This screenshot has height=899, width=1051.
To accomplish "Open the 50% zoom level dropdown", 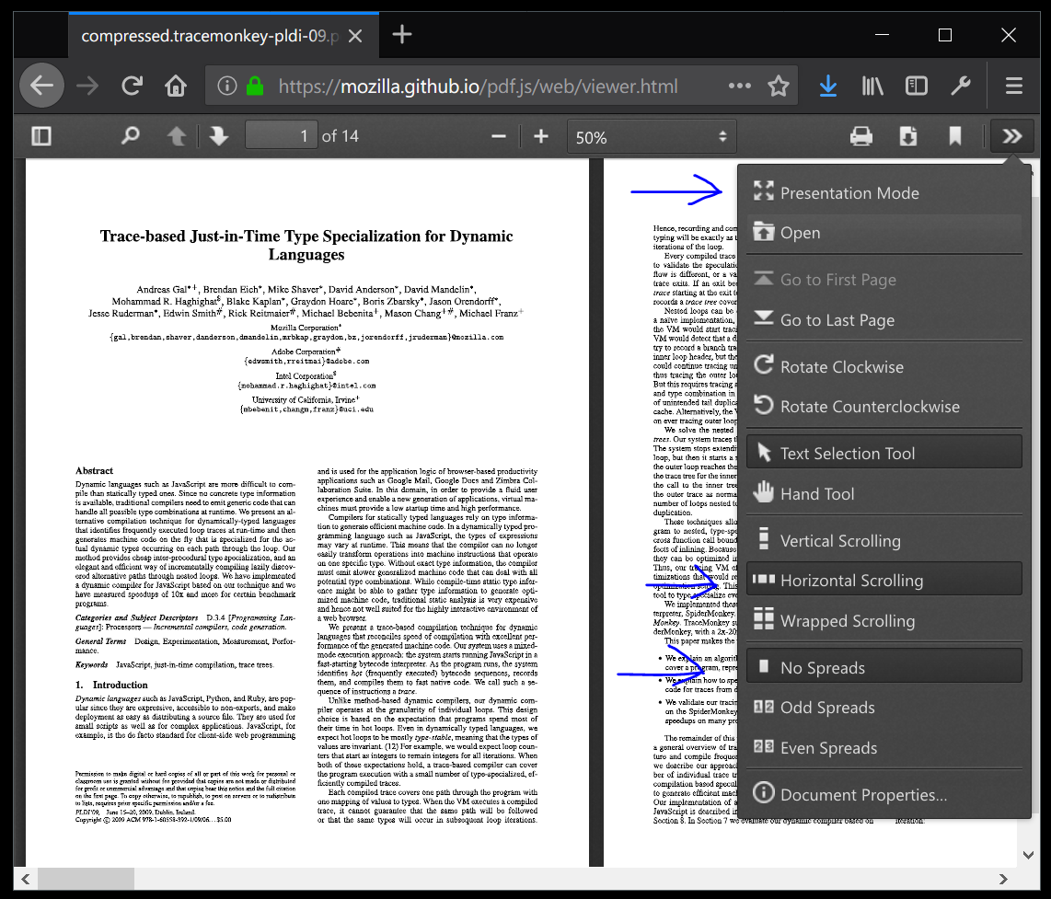I will pos(652,137).
